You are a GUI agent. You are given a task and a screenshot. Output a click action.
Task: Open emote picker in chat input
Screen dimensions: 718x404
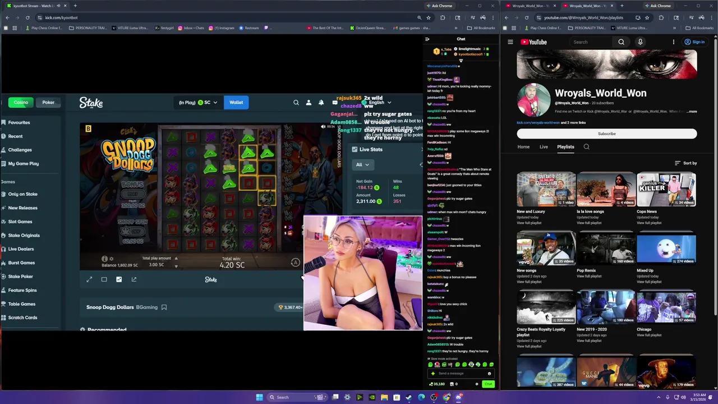(489, 374)
